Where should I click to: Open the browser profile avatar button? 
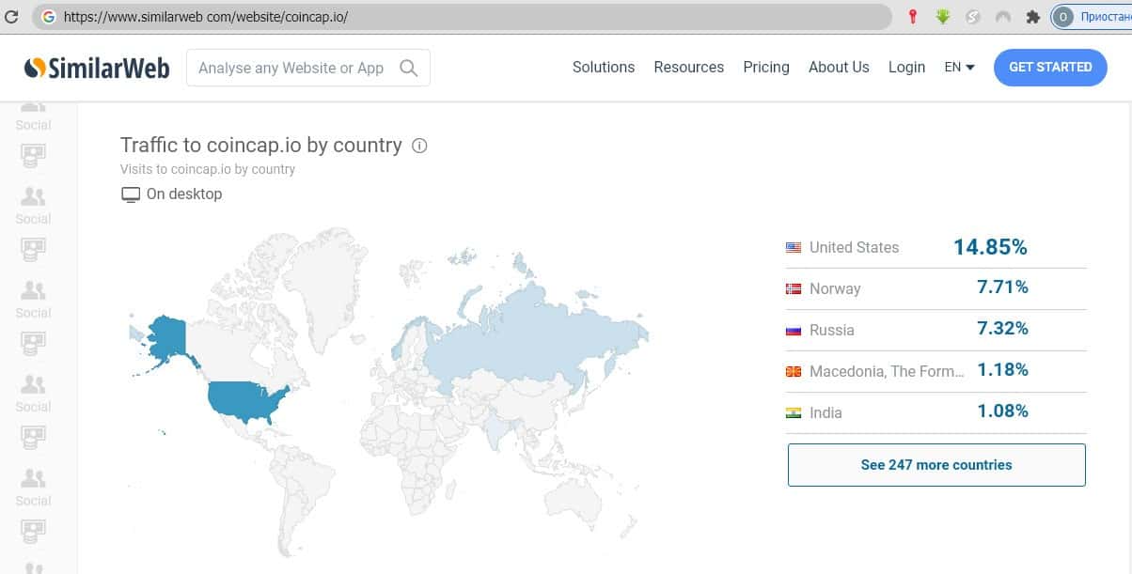click(1063, 17)
